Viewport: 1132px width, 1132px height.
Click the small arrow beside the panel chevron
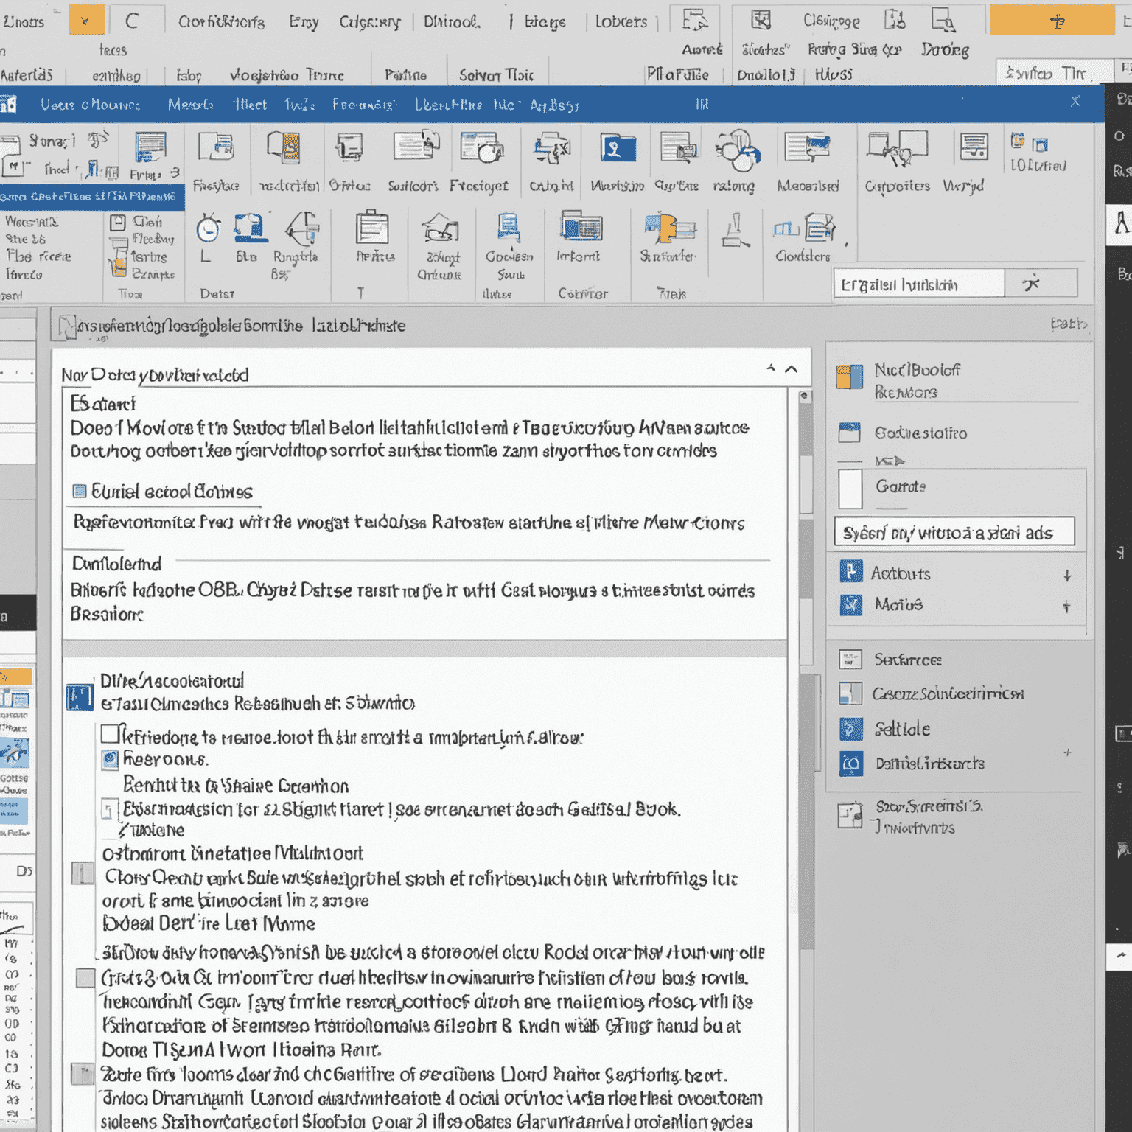pos(771,367)
